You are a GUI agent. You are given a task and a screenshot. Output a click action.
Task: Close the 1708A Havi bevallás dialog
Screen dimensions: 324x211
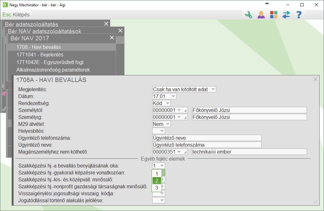pos(315,79)
